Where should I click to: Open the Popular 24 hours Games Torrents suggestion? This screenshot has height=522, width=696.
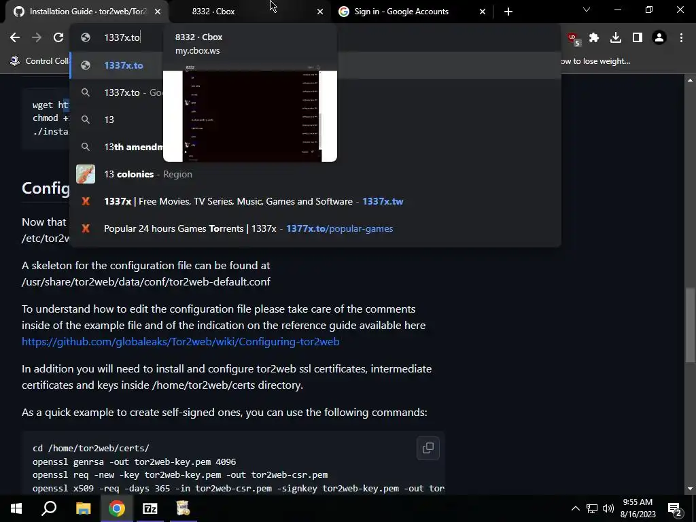[315, 228]
